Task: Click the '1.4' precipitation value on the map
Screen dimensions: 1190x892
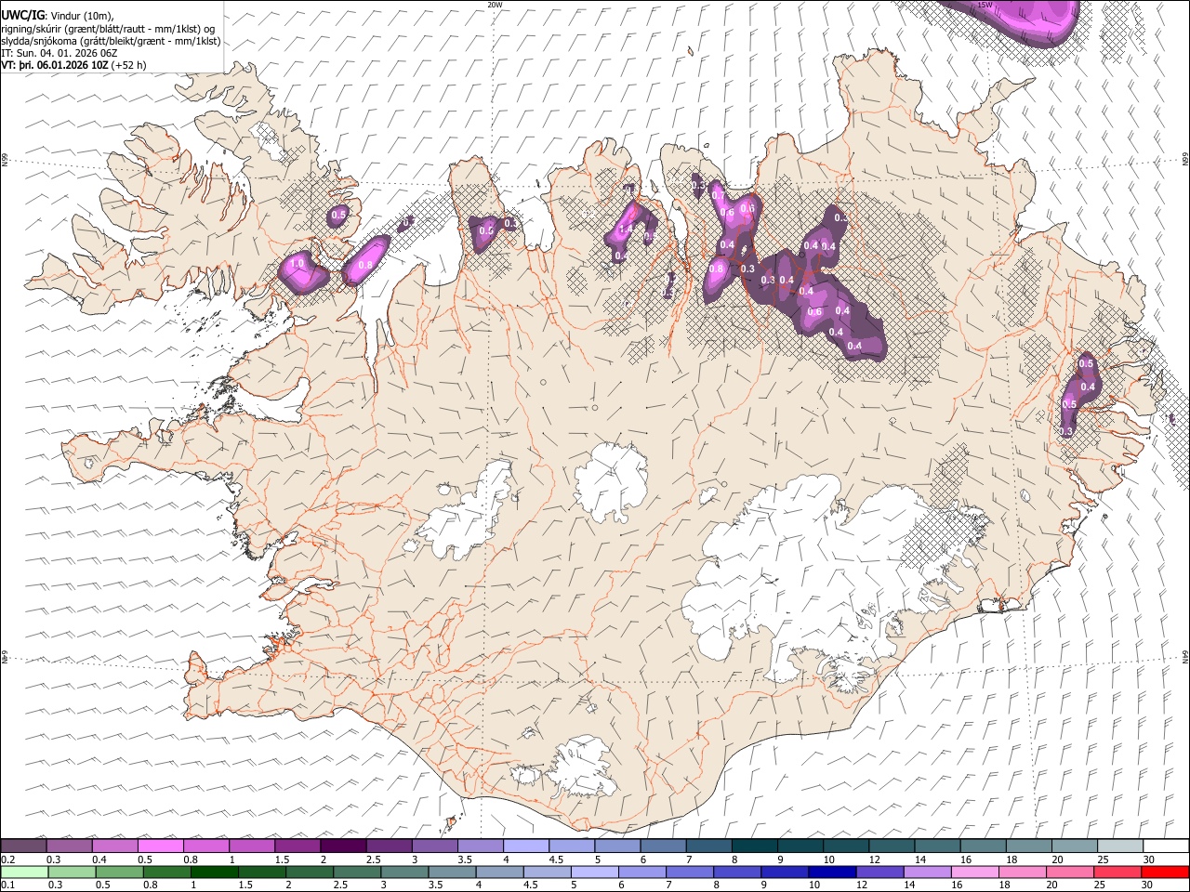Action: pos(626,229)
